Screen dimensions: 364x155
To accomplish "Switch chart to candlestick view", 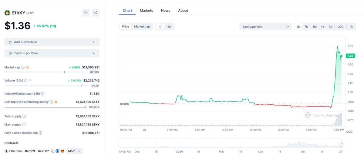I will point(169,27).
